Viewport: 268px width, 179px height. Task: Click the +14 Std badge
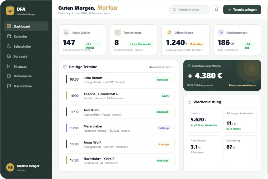click(249, 44)
